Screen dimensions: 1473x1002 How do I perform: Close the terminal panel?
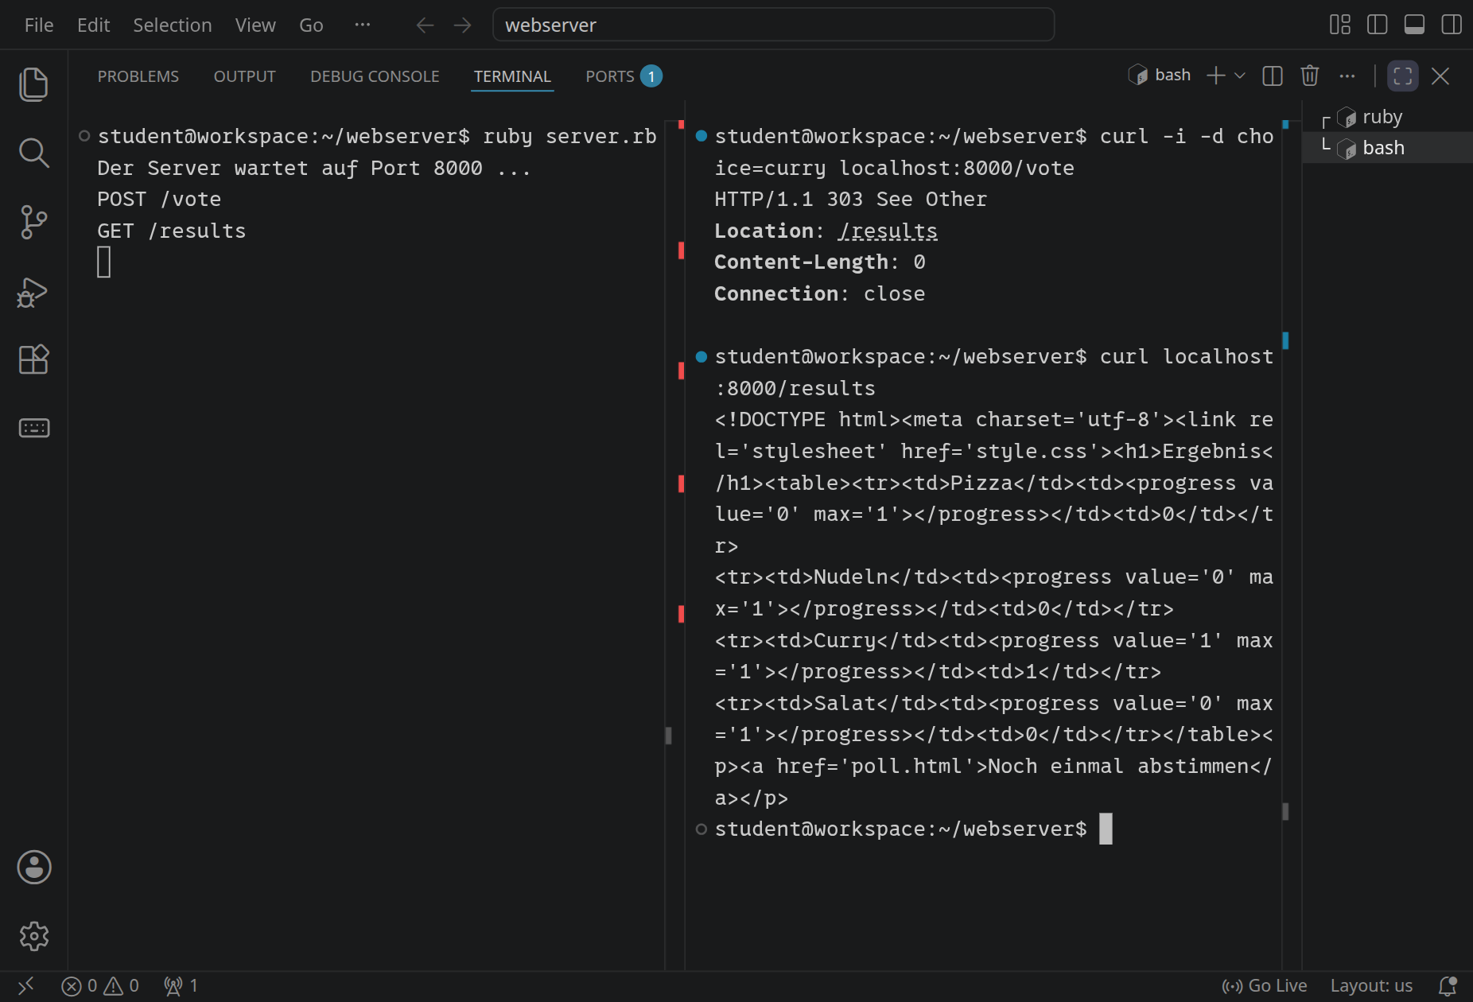point(1440,76)
